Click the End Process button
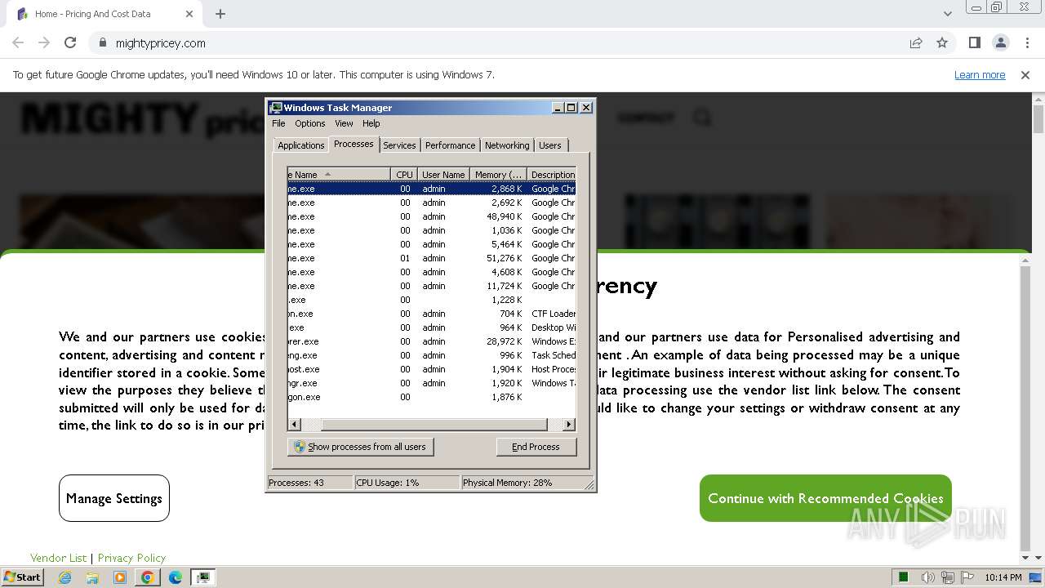Screen dimensions: 1045x588 pyautogui.click(x=536, y=447)
